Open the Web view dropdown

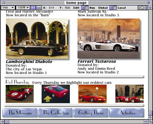click(8, 8)
